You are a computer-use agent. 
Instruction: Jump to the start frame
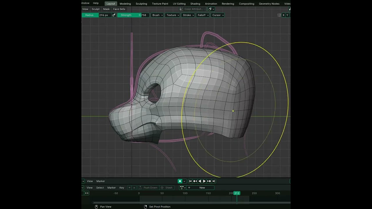point(190,181)
